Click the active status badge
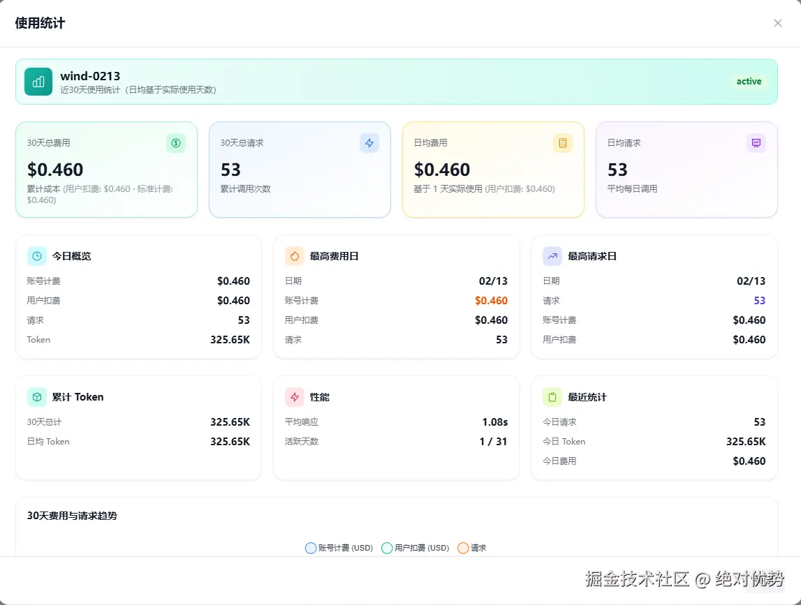This screenshot has height=605, width=801. pos(749,82)
